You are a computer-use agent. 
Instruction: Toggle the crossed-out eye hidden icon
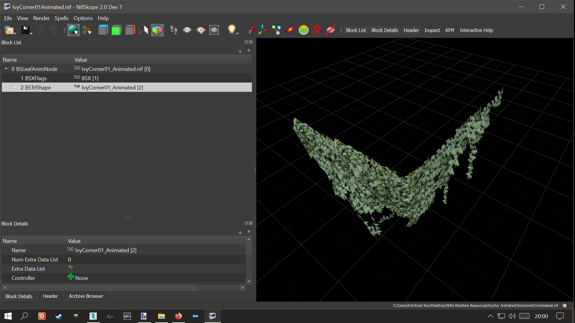click(x=330, y=30)
